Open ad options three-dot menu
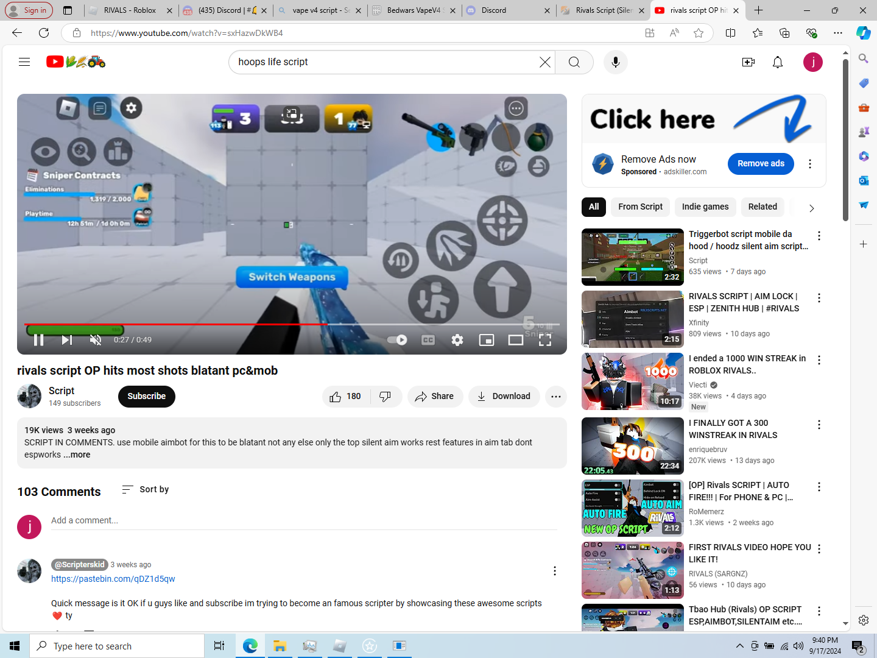Image resolution: width=877 pixels, height=658 pixels. 810,164
